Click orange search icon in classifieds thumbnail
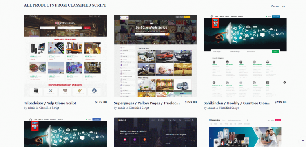Viewport: 306px width, 147px height. coord(167,34)
